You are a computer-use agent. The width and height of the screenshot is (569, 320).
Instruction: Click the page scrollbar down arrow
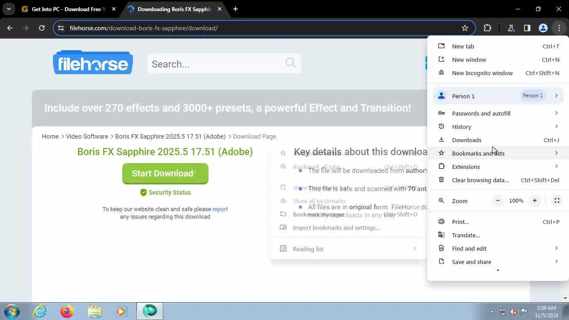coord(565,298)
